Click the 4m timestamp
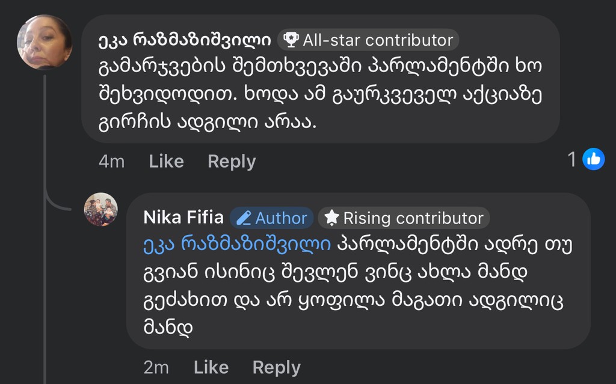Image resolution: width=616 pixels, height=384 pixels. coord(111,161)
